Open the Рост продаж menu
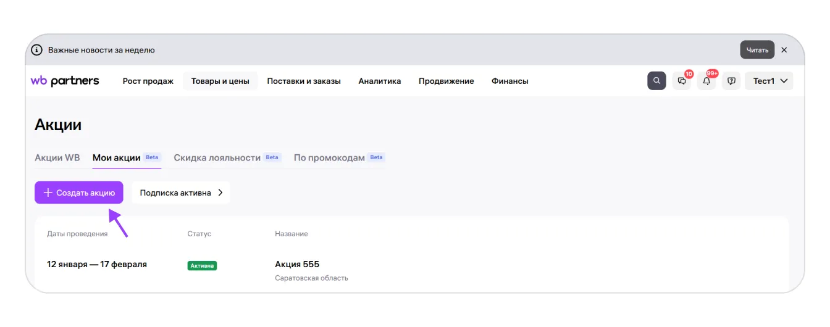The image size is (830, 327). [148, 81]
